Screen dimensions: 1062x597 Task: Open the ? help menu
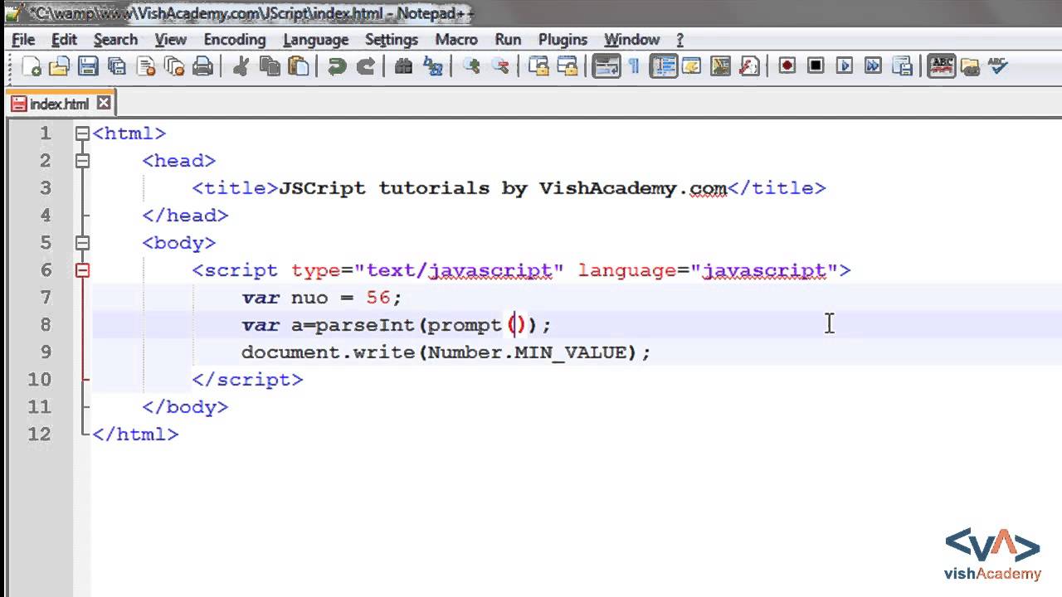(680, 39)
